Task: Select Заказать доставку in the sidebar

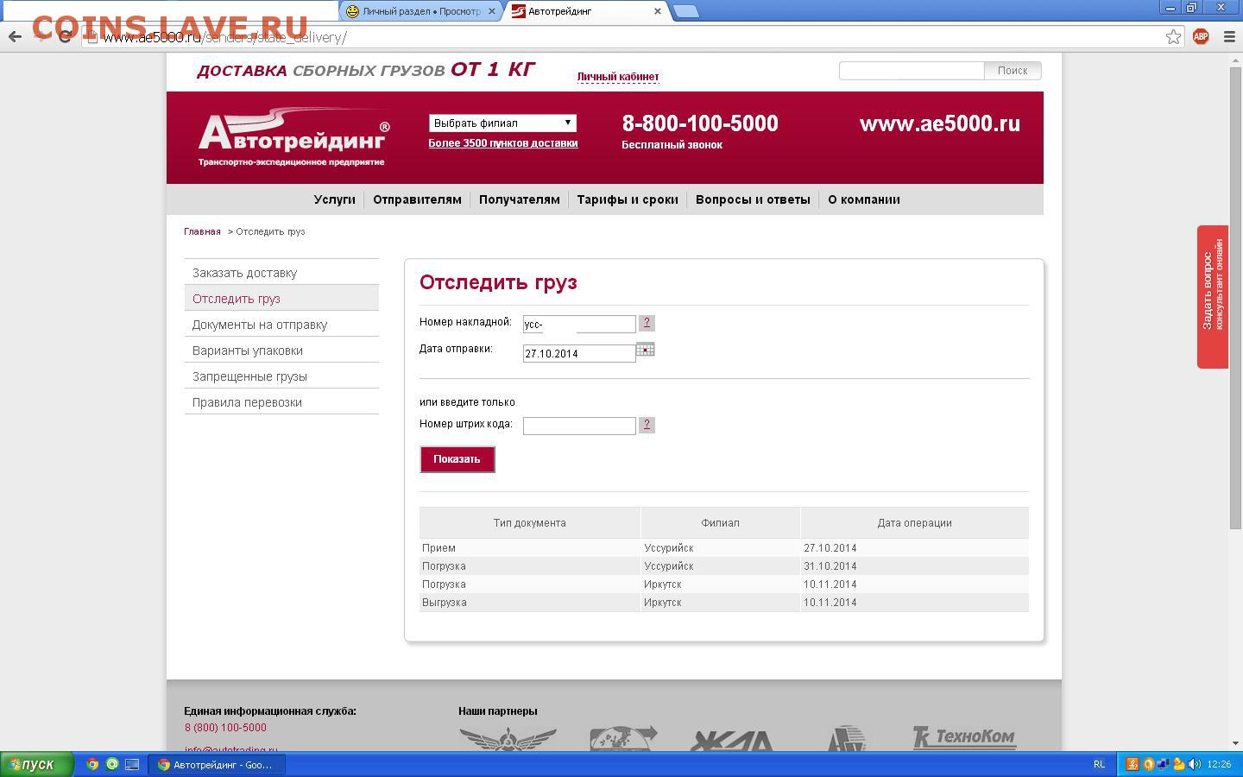Action: click(244, 273)
